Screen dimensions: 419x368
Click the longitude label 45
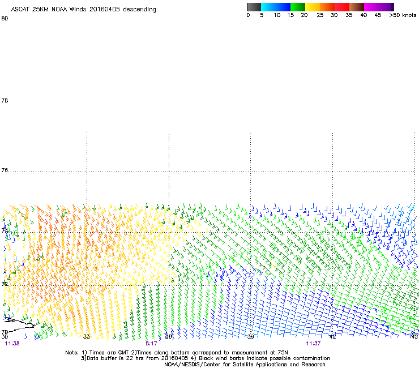tap(414, 336)
